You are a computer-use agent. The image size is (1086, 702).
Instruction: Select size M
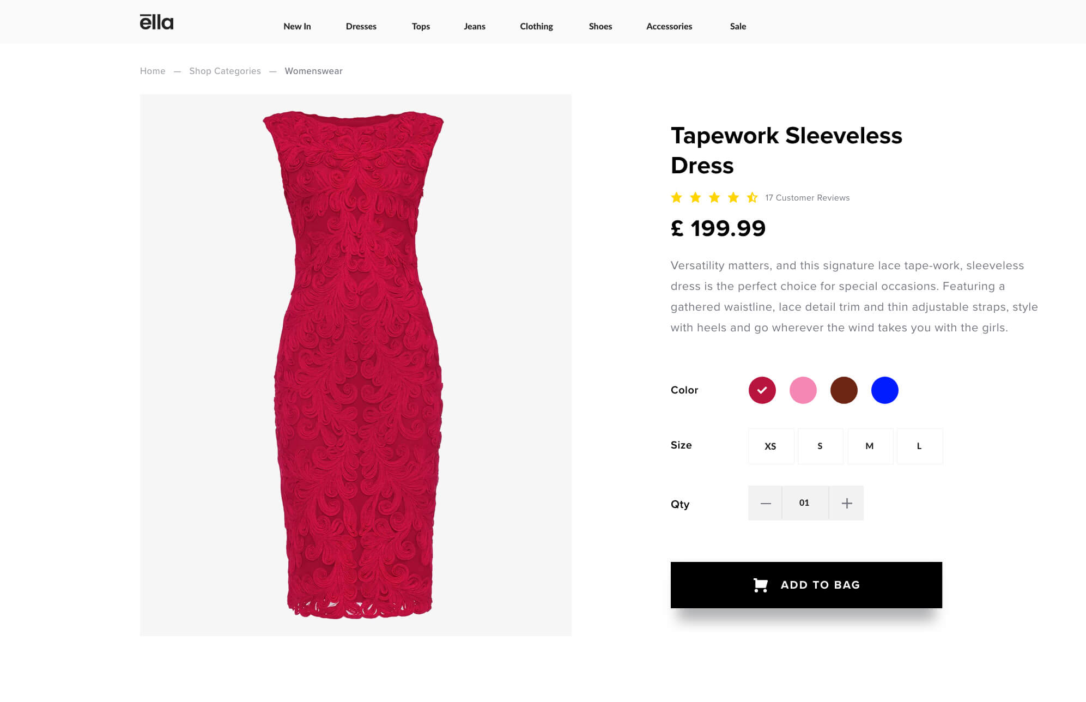point(870,446)
